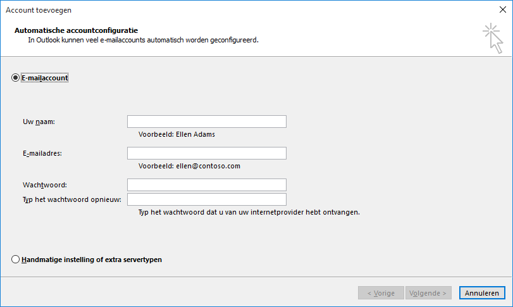Click into the E-mailadres input box
This screenshot has width=513, height=307.
tap(206, 153)
